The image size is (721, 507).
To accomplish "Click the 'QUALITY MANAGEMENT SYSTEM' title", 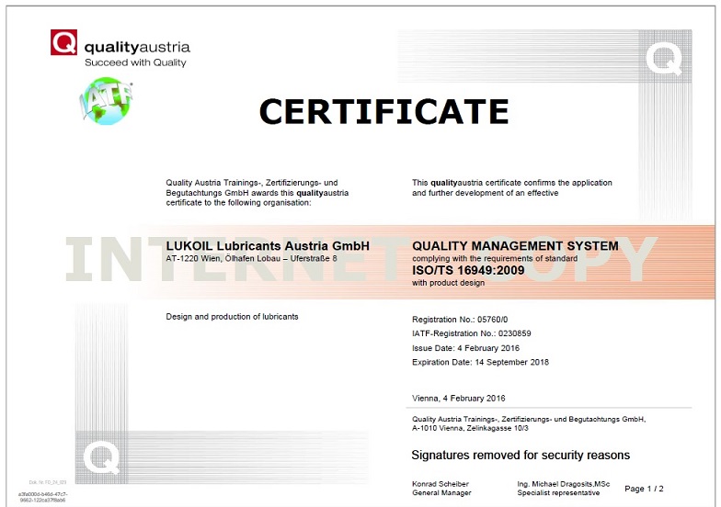I will click(x=515, y=246).
